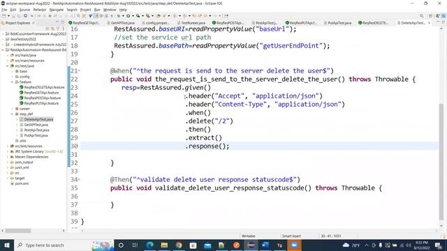Open File Explorer from taskbar
447x251 pixels.
pos(164,245)
